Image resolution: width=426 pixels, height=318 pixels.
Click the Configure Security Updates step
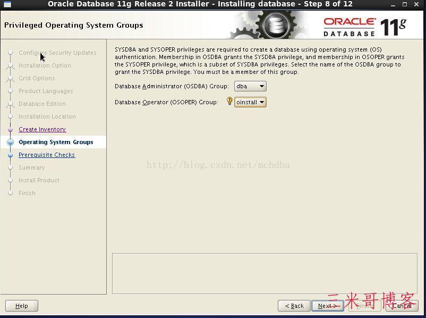point(57,53)
